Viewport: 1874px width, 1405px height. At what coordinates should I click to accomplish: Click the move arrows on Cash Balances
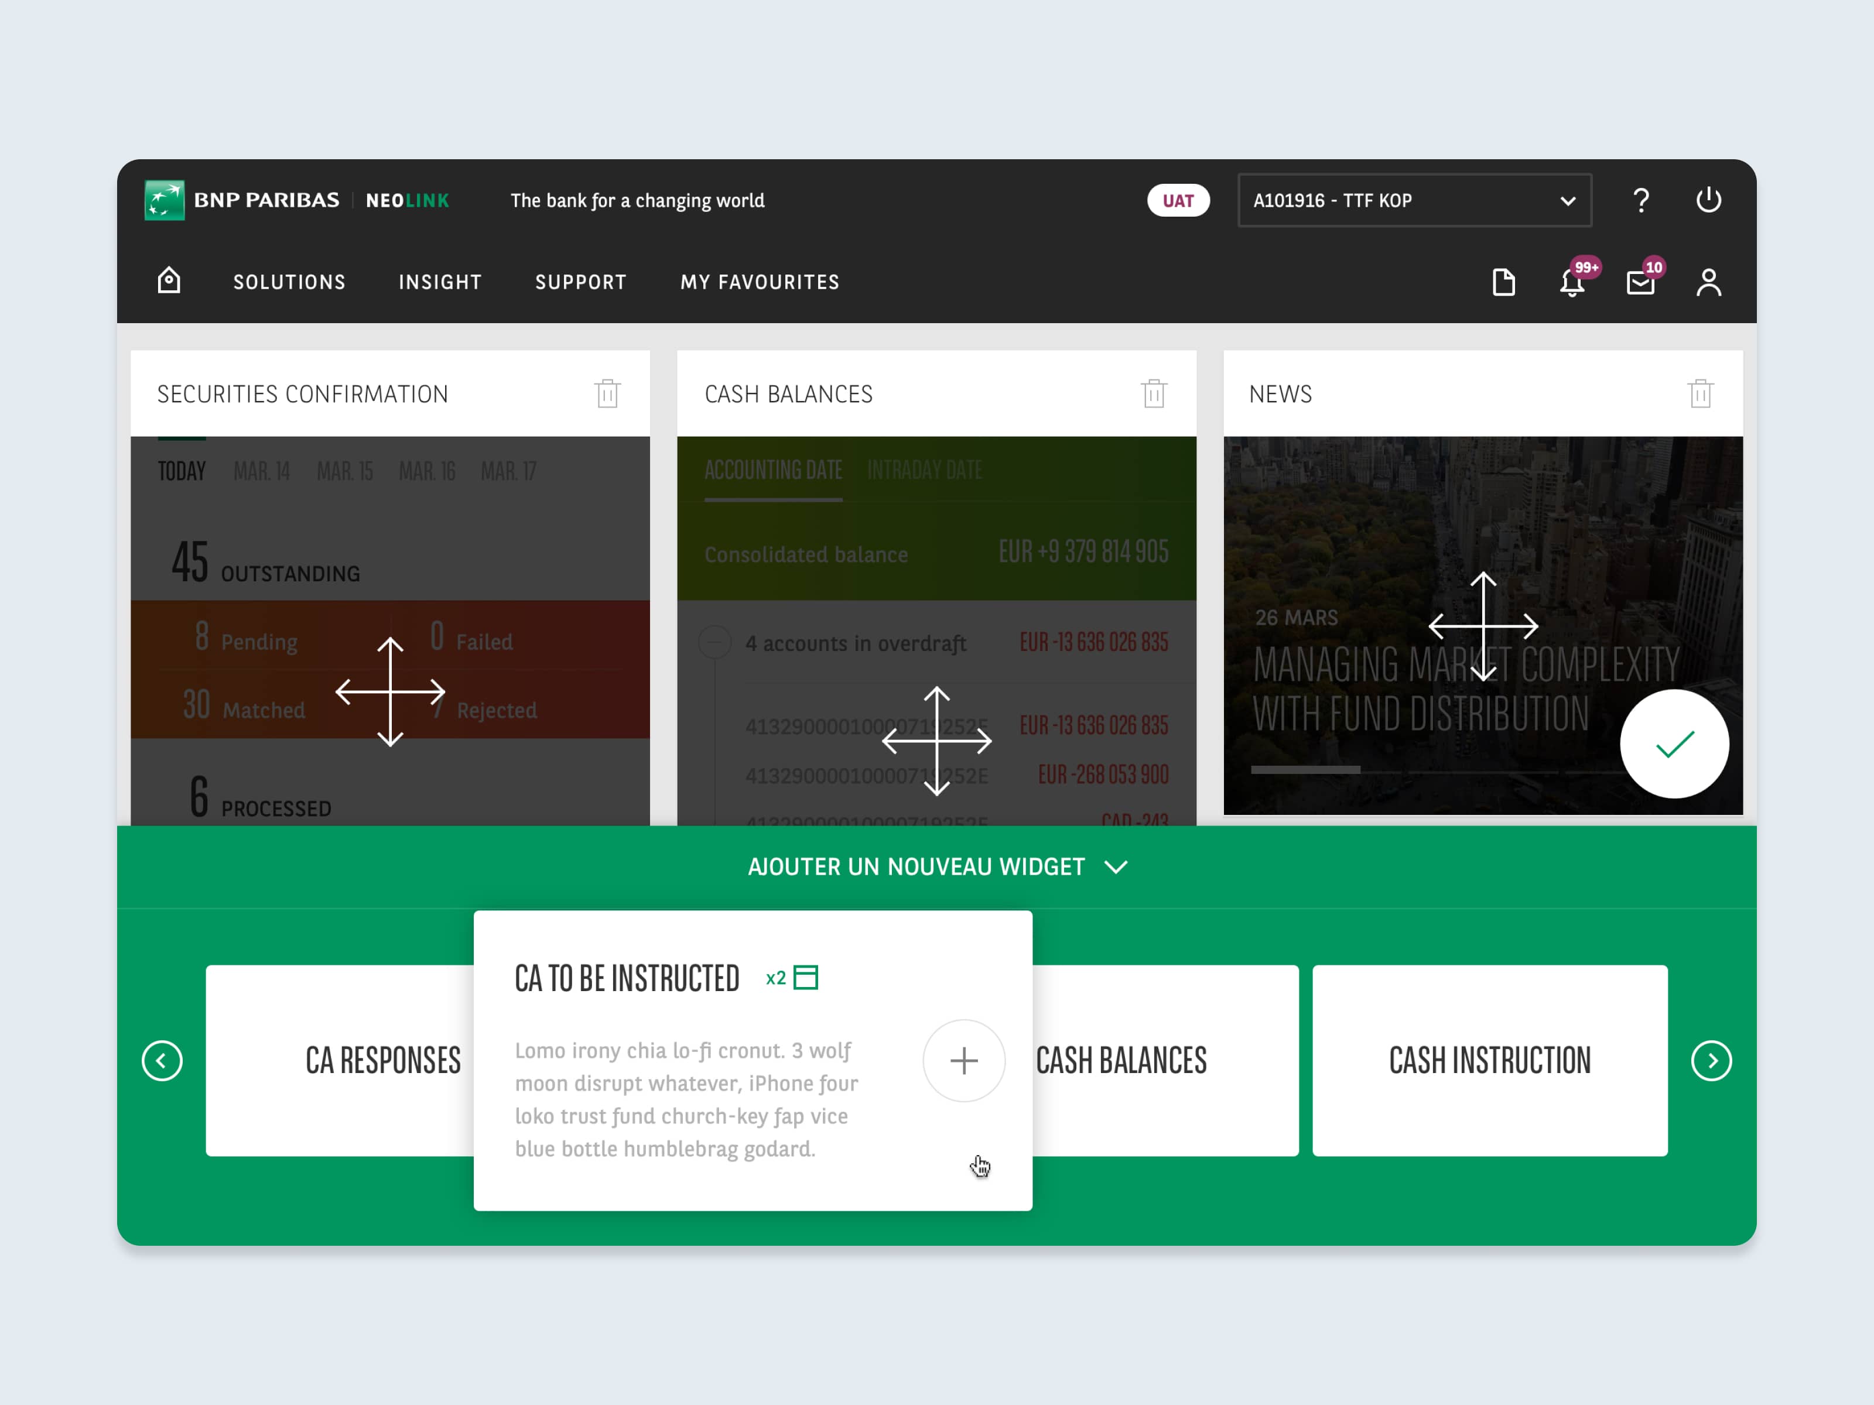936,741
